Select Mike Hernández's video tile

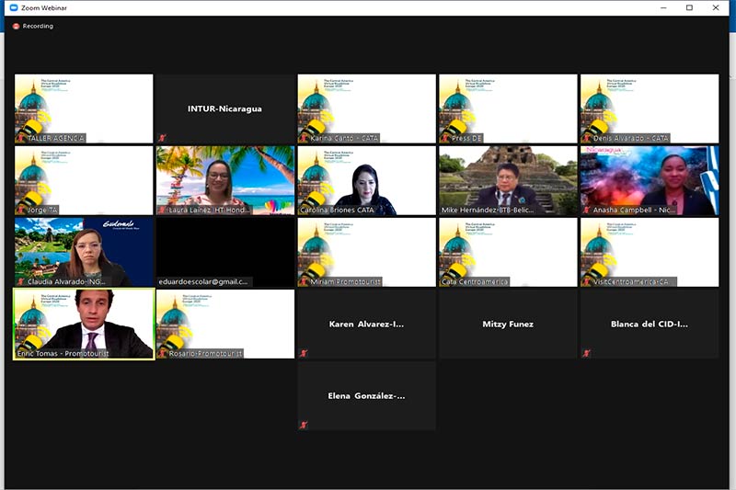point(508,178)
